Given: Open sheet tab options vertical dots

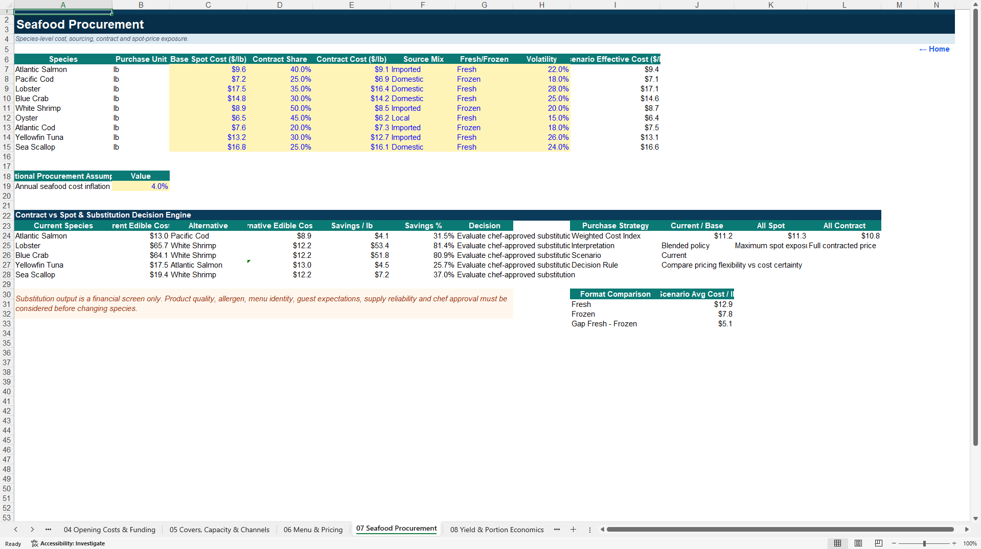Looking at the screenshot, I should pyautogui.click(x=589, y=530).
